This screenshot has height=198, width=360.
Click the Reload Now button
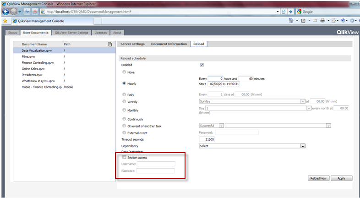[318, 178]
